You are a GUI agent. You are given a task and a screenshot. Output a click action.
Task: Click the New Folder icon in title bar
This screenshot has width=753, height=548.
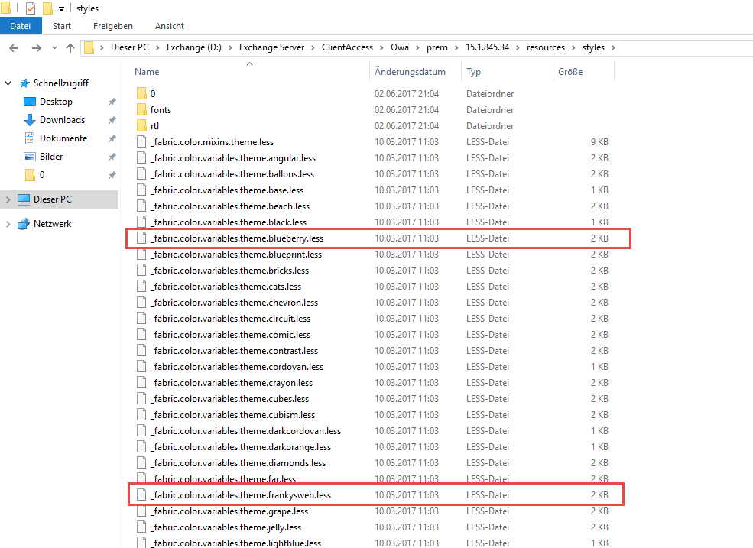[47, 8]
